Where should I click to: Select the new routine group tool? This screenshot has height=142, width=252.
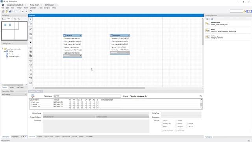tap(30, 56)
